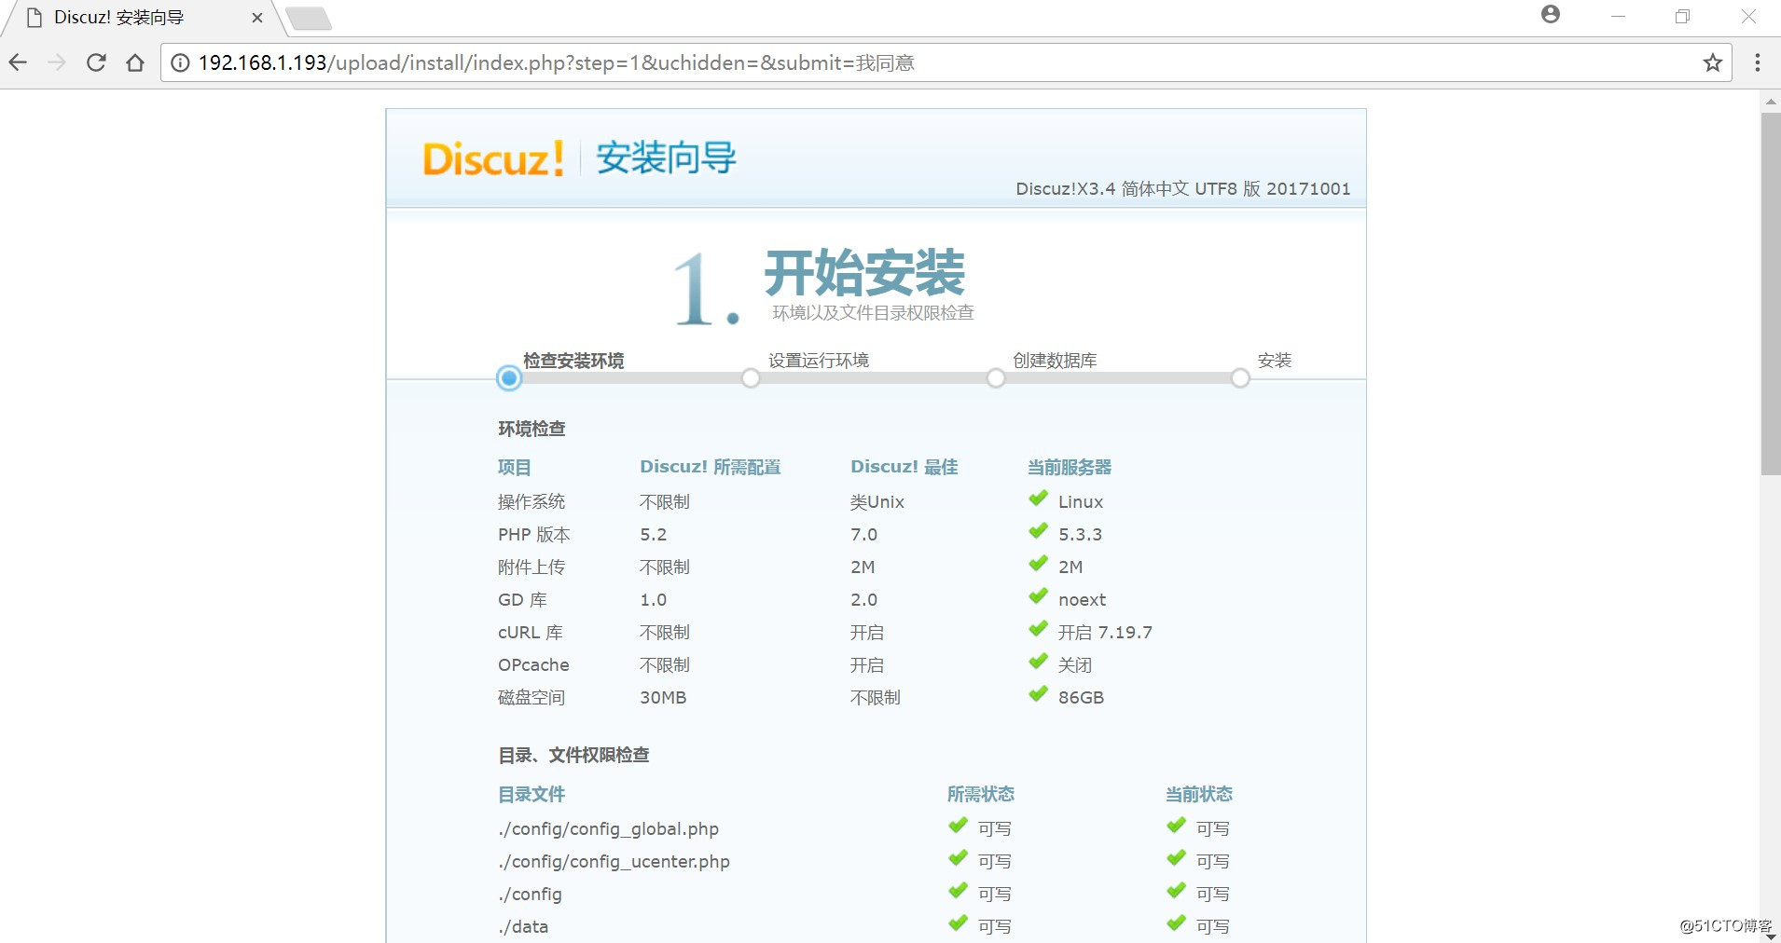View site information icon in address bar
The width and height of the screenshot is (1781, 943).
tap(180, 62)
